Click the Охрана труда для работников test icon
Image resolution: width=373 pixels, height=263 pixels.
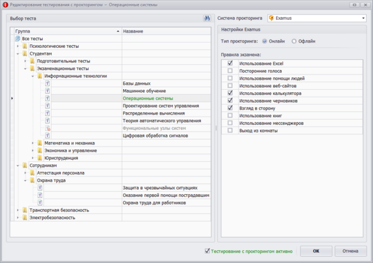40,203
